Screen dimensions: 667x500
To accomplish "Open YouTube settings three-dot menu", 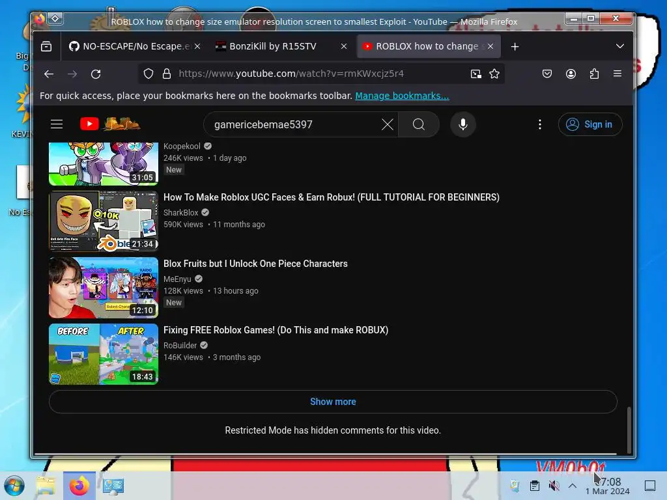I will (540, 124).
